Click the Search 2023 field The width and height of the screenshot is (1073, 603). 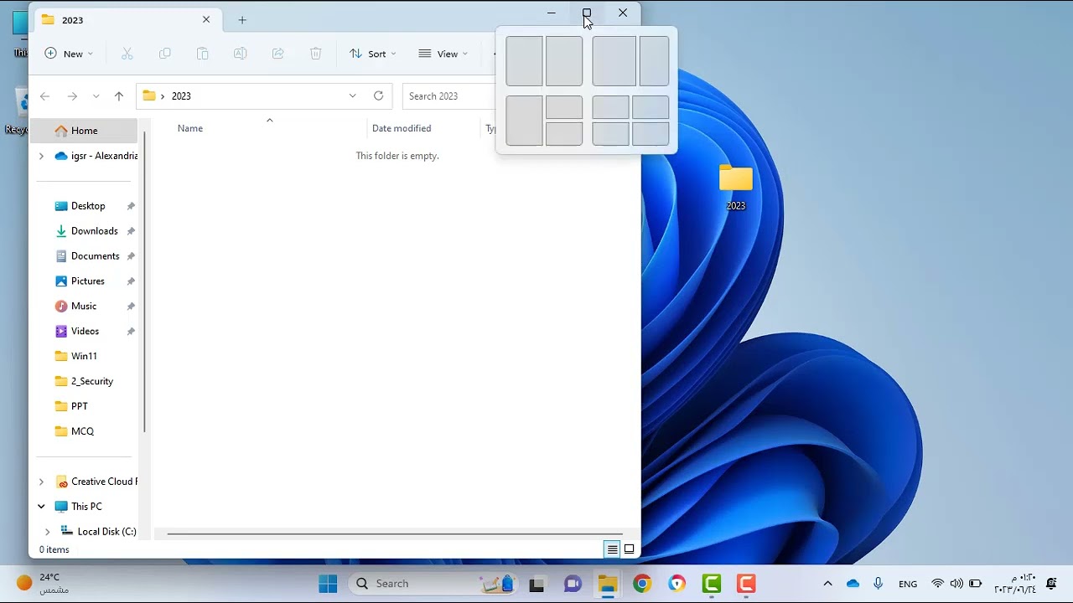click(449, 96)
